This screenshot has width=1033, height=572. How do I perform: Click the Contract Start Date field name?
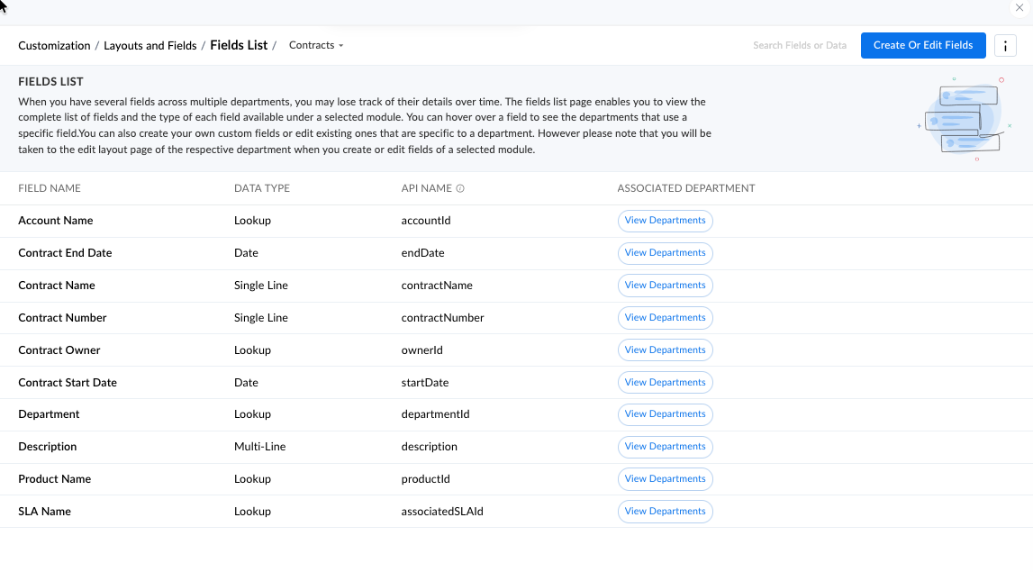pos(68,383)
